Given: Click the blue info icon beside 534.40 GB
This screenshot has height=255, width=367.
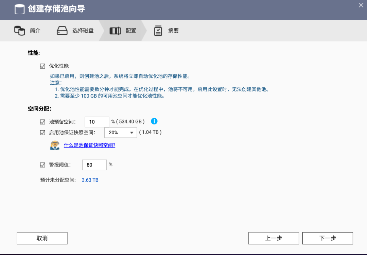Looking at the screenshot, I should point(155,121).
